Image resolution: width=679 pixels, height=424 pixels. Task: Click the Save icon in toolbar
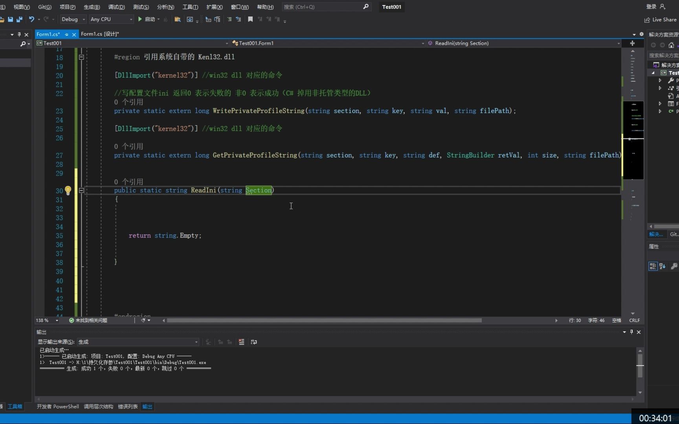click(11, 19)
